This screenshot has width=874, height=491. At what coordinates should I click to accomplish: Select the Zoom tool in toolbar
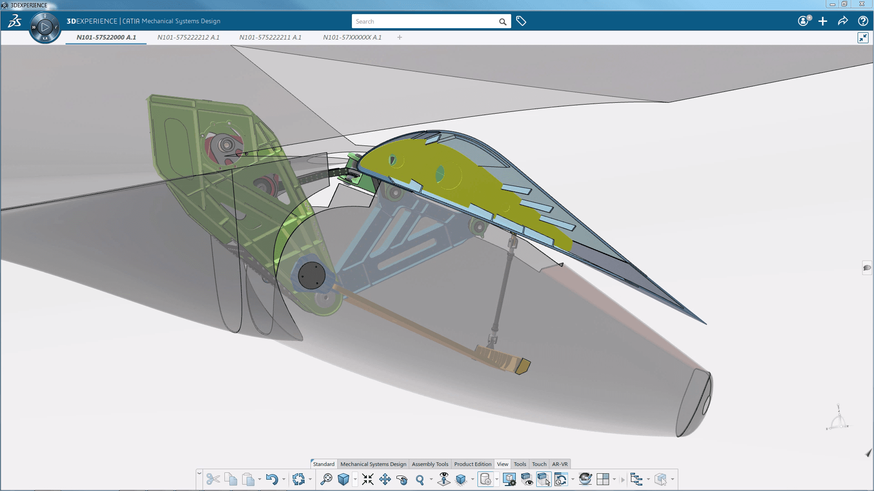420,479
